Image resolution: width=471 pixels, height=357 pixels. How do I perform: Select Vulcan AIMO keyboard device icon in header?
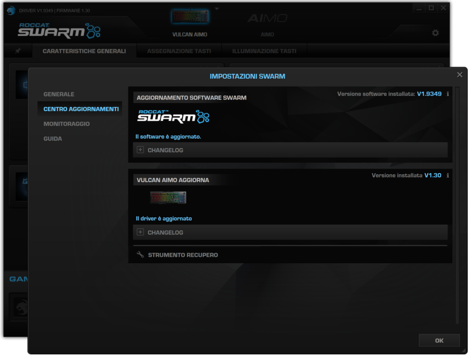click(190, 17)
